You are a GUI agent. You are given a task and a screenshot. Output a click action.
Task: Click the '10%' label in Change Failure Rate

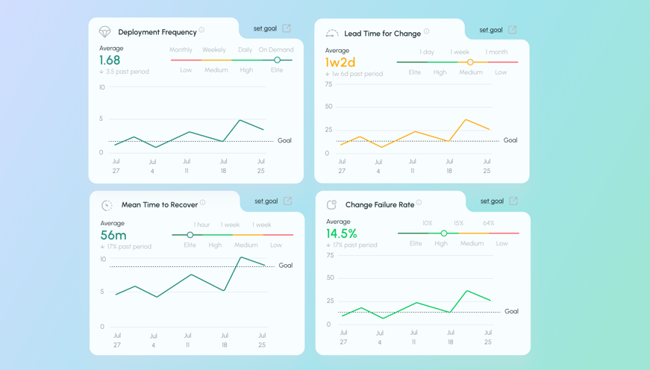428,223
